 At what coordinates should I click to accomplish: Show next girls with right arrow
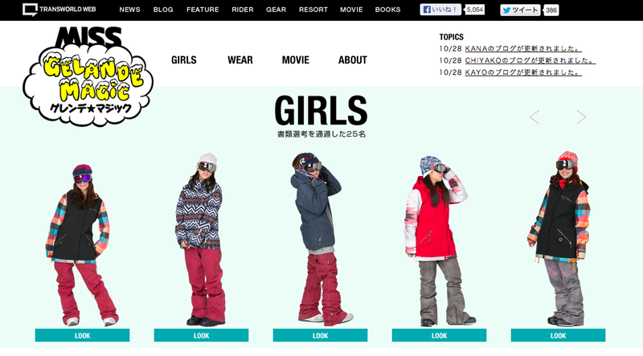(x=581, y=117)
